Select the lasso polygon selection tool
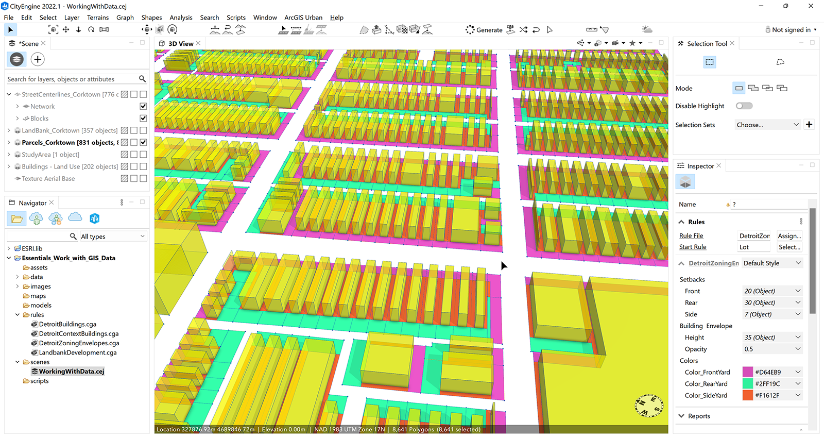This screenshot has width=824, height=438. pyautogui.click(x=780, y=62)
